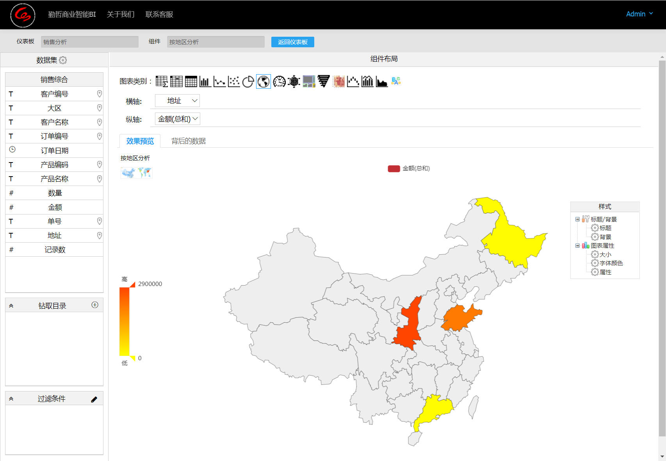The image size is (666, 461).
Task: Select the gauge chart type icon
Action: coord(279,82)
